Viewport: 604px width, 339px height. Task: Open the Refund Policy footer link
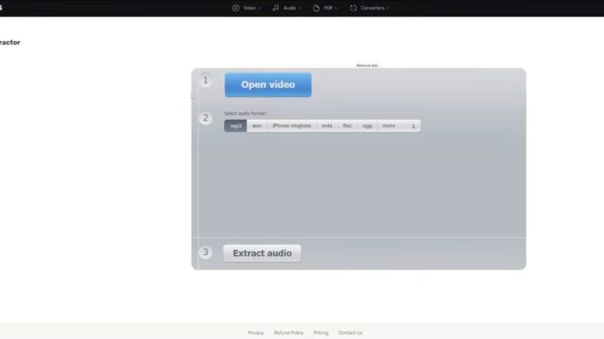[x=288, y=333]
